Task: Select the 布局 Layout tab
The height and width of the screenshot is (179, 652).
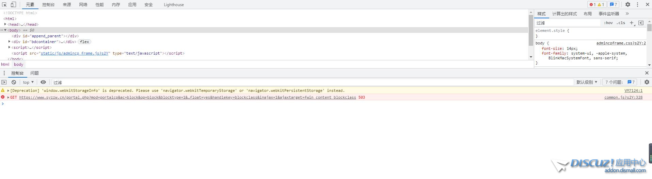Action: pyautogui.click(x=588, y=14)
